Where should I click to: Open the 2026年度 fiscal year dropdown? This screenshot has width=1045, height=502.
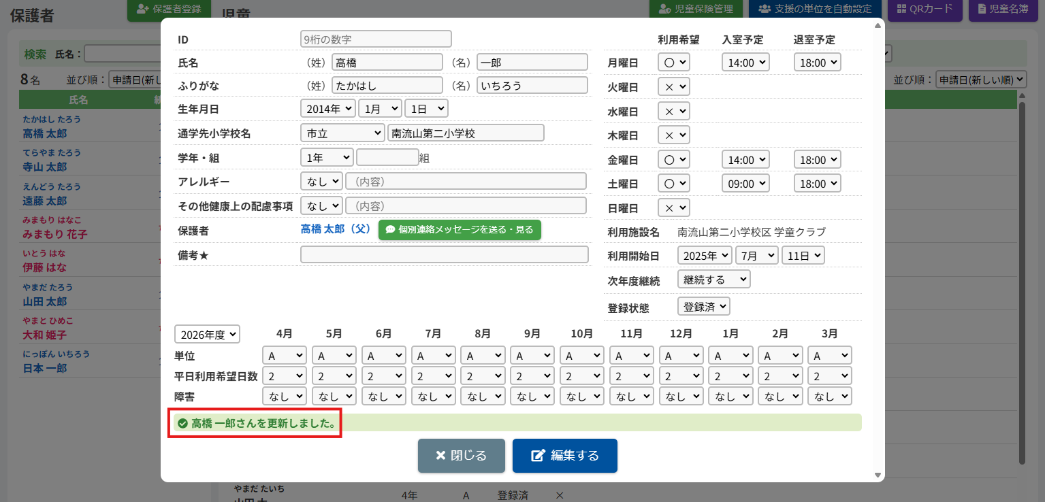click(208, 335)
